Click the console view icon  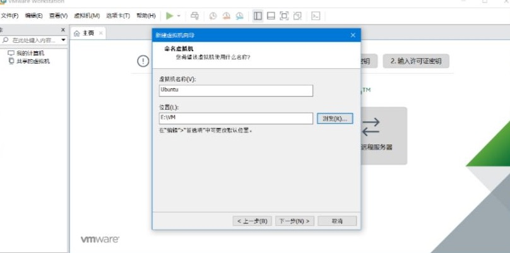tap(316, 16)
